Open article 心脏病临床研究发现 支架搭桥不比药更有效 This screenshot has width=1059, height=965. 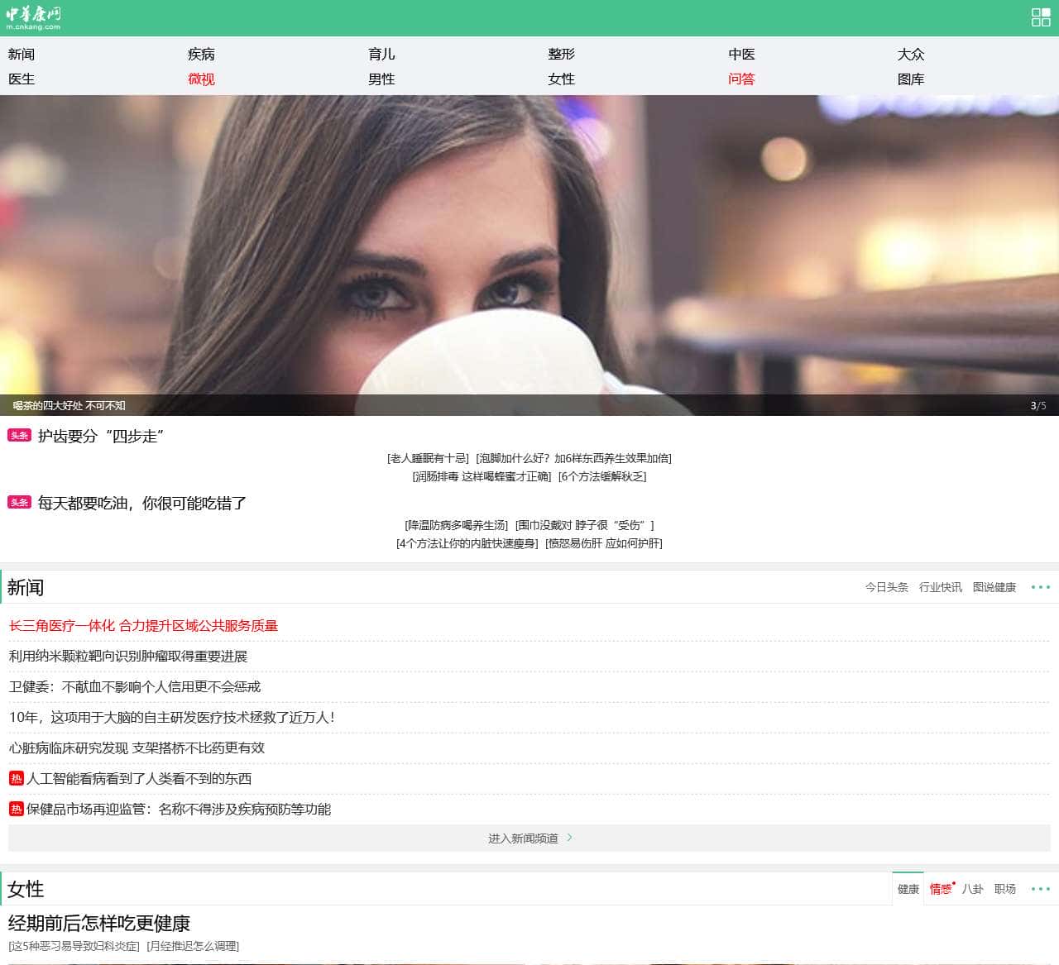pyautogui.click(x=137, y=748)
